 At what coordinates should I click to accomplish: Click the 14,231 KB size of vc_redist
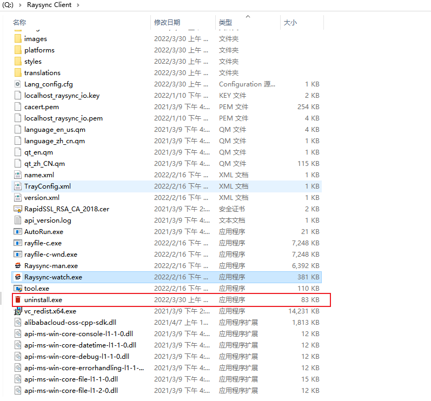click(304, 311)
